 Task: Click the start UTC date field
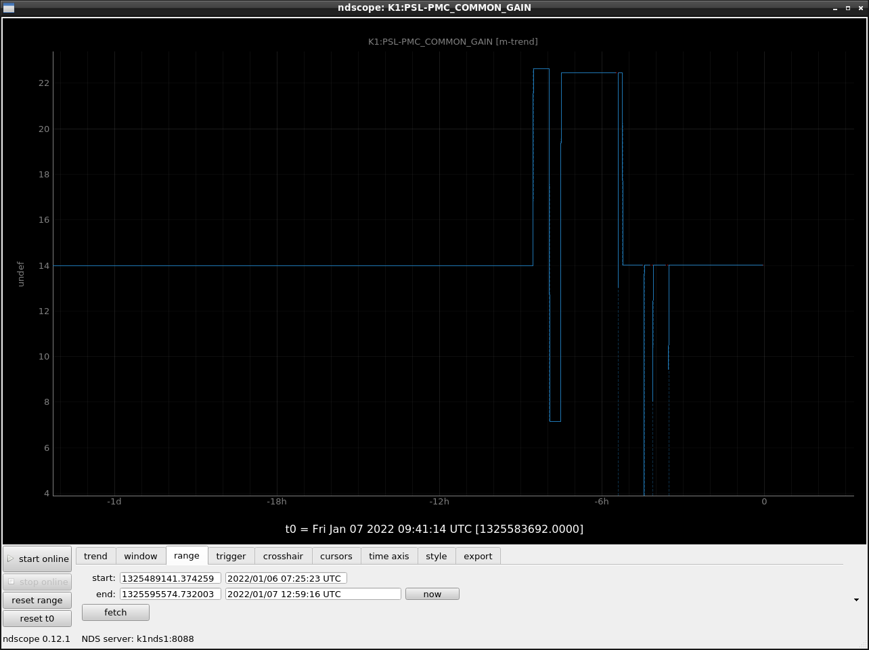[x=286, y=578]
